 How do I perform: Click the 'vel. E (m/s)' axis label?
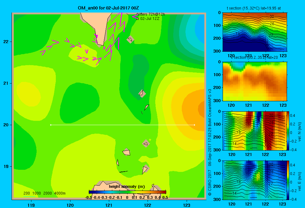tap(300, 181)
